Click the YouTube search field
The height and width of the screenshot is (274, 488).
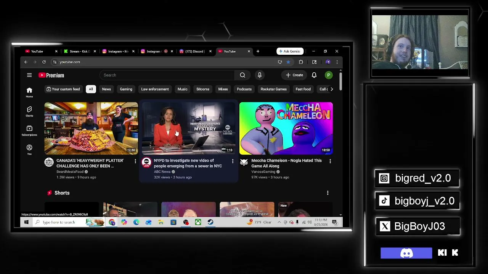point(167,75)
